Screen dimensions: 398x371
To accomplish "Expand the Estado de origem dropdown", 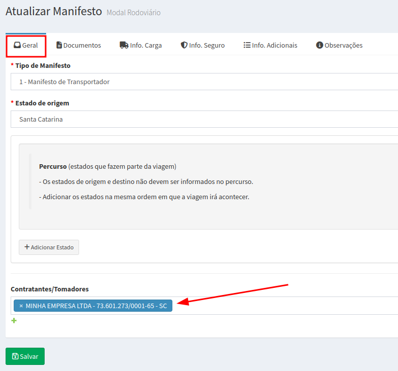I will click(203, 119).
